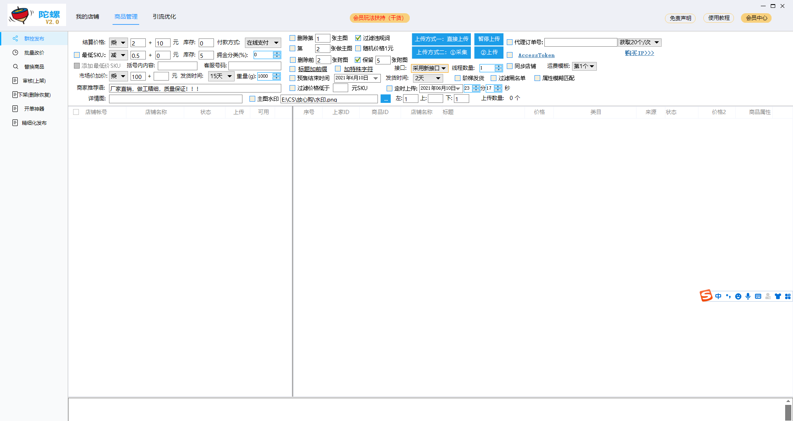
Task: Open 开单神器 in the sidebar
Action: [34, 109]
